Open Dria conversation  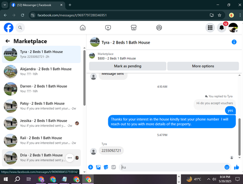(41, 158)
